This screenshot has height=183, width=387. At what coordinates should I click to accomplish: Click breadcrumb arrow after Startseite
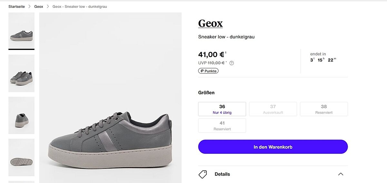click(30, 6)
